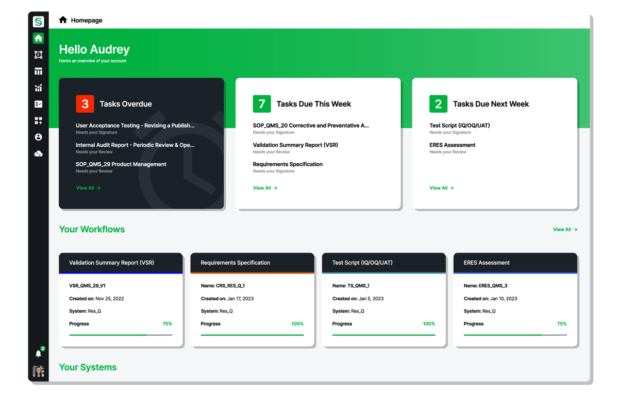The image size is (618, 393).
Task: Click View All next to Your Workflows
Action: [565, 229]
